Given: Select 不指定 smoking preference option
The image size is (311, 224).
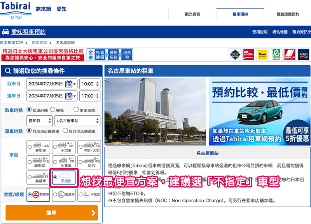Looking at the screenshot, I should [x=89, y=194].
